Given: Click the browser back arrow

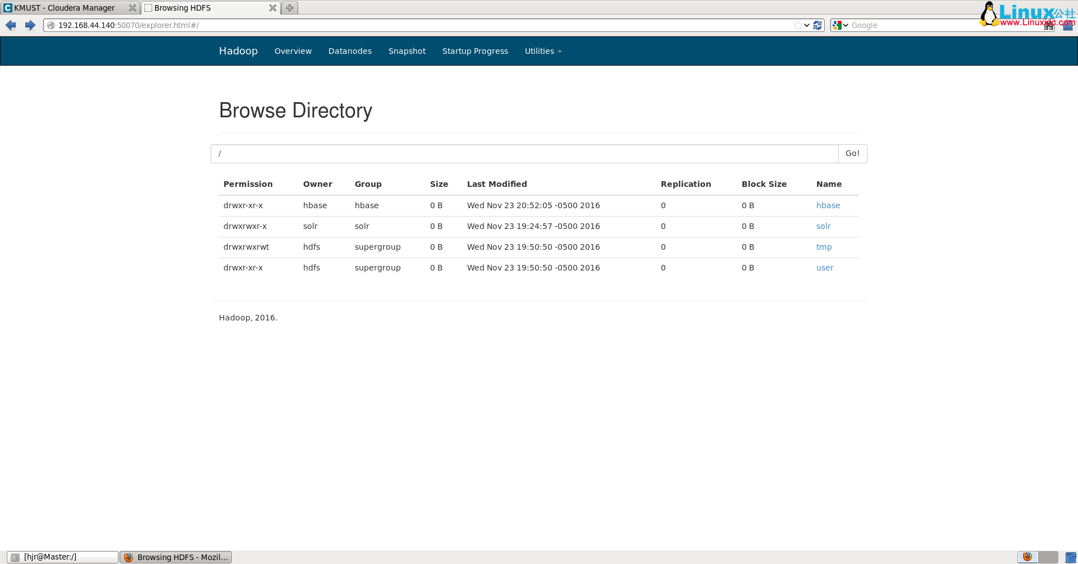Looking at the screenshot, I should (x=11, y=25).
